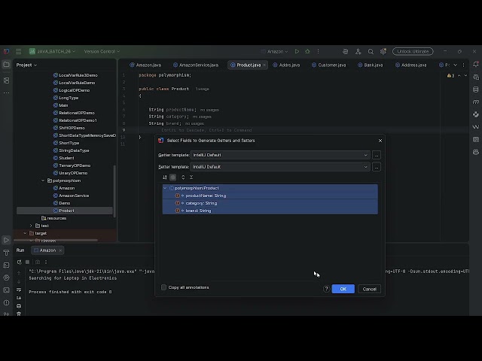The image size is (482, 361).
Task: Click Project panel vertical scrollbar
Action: coord(114,191)
